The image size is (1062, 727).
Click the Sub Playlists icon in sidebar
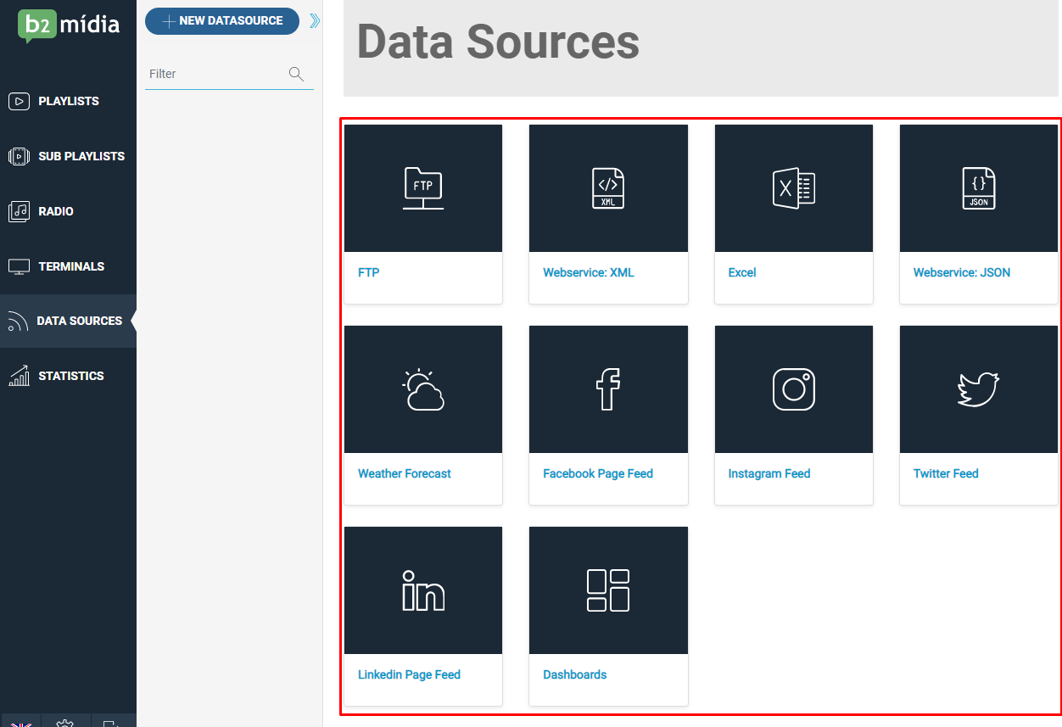pos(19,156)
